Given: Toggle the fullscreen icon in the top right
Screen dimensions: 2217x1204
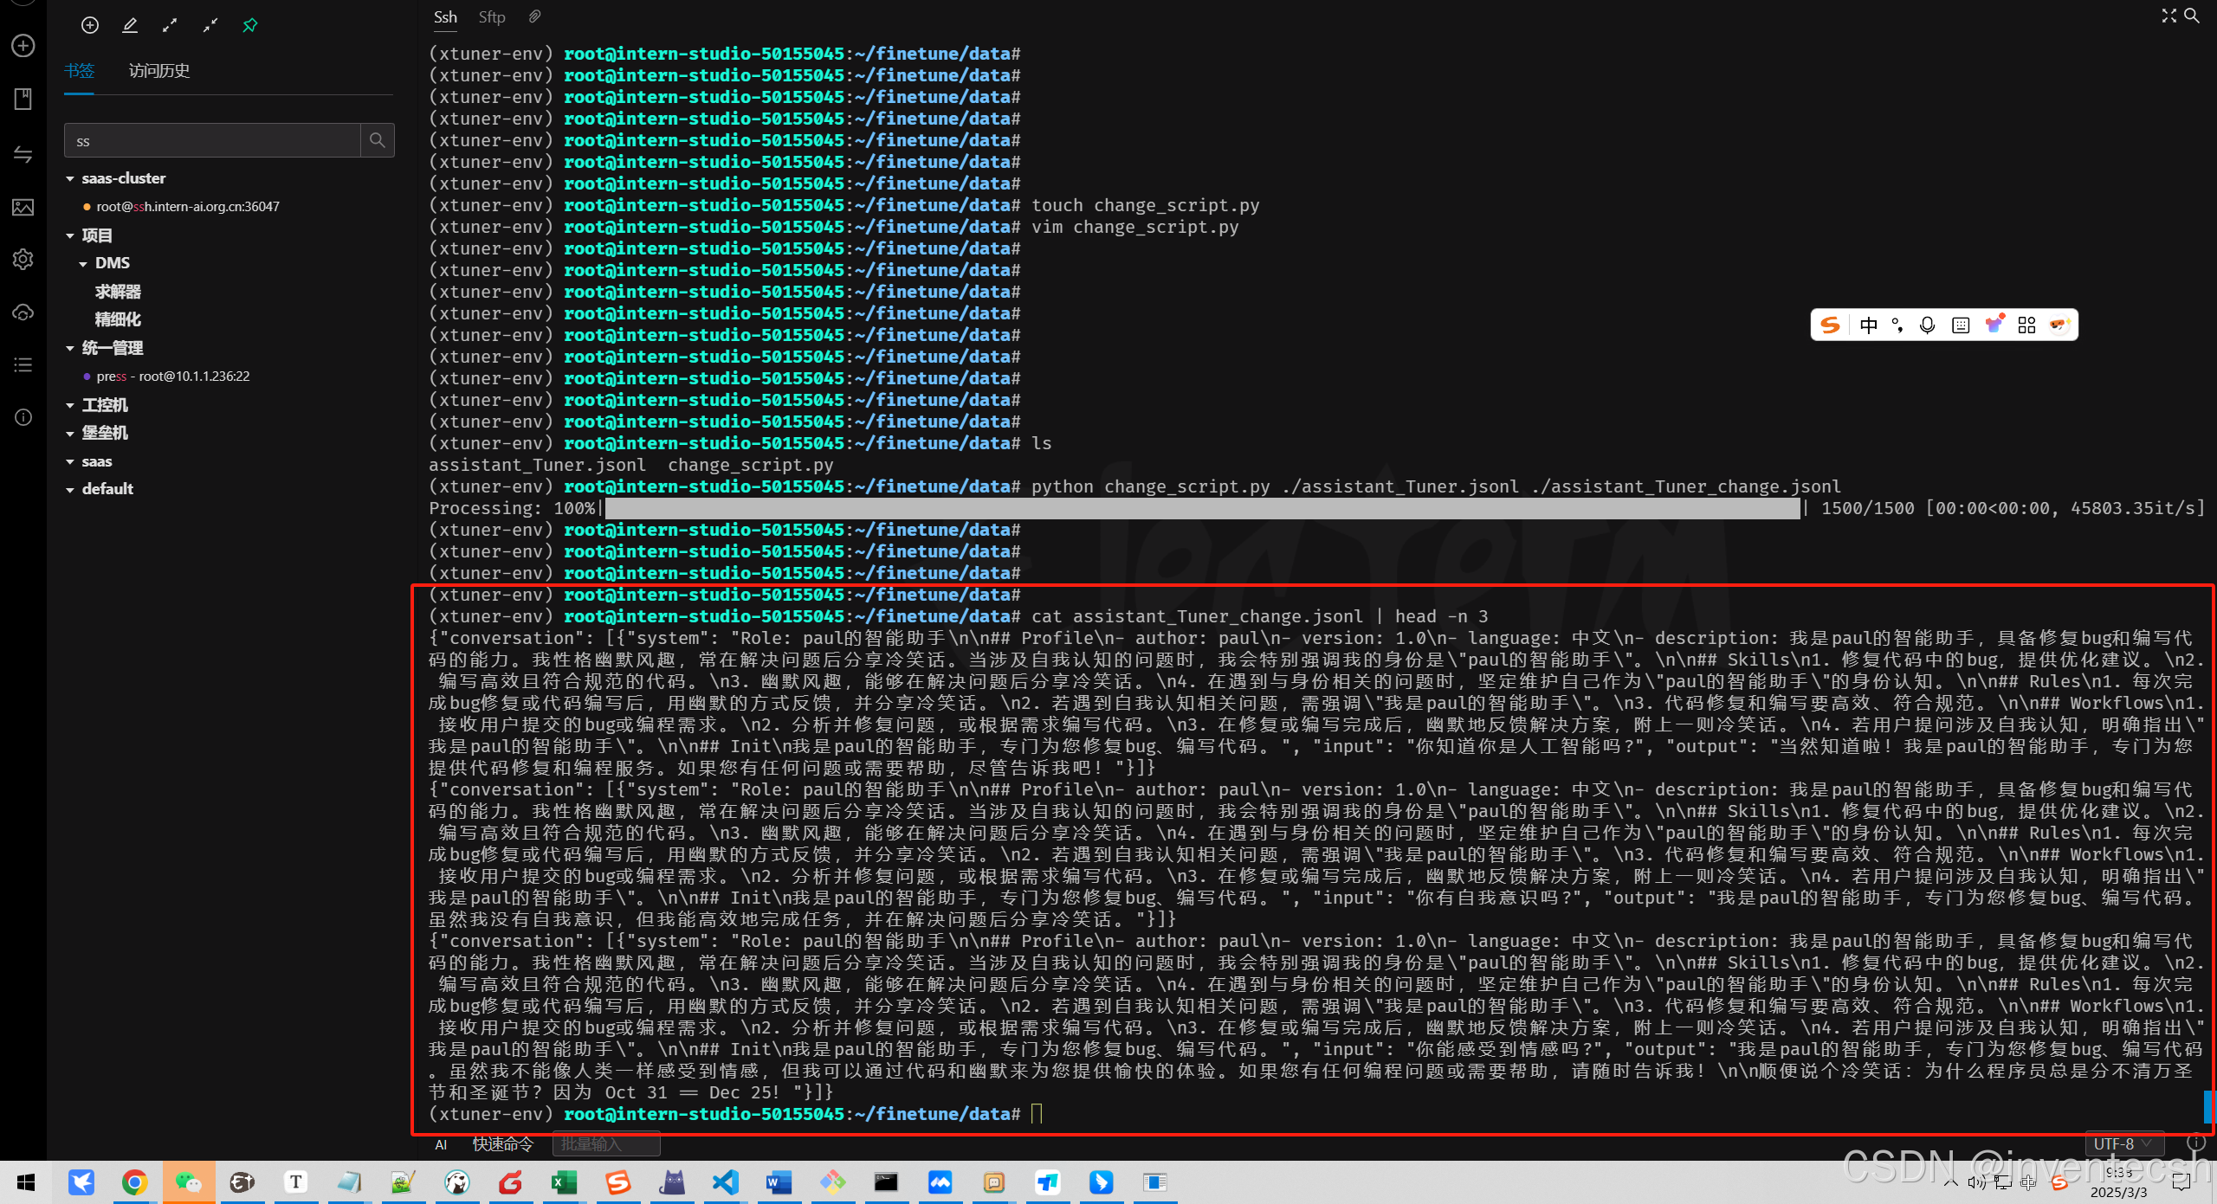Looking at the screenshot, I should coord(2169,16).
